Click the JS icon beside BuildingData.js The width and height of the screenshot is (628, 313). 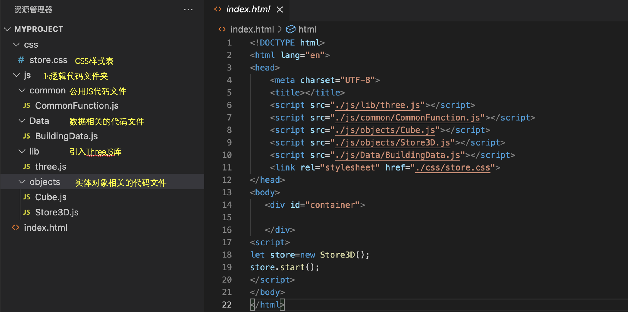27,136
